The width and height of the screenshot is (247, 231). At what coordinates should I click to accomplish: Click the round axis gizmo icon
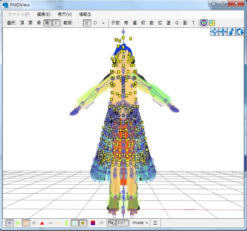click(204, 23)
